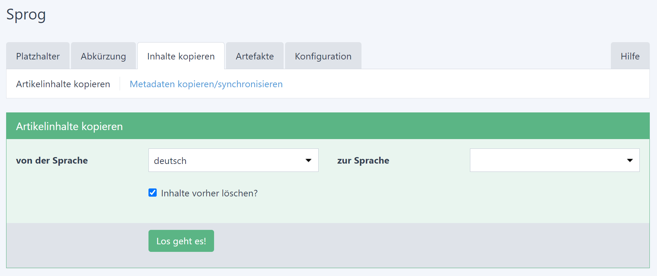Open the Metadaten kopieren/synchronisieren link
657x276 pixels.
(x=206, y=84)
